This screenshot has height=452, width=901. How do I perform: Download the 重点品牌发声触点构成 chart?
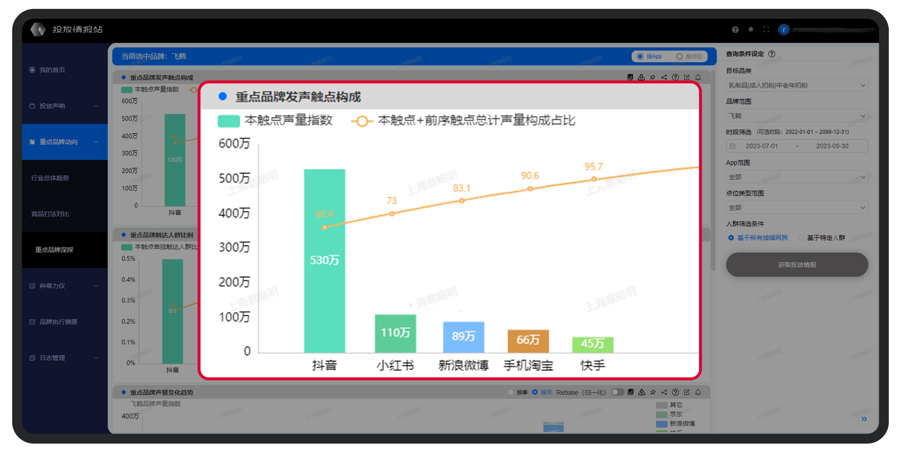click(x=641, y=77)
